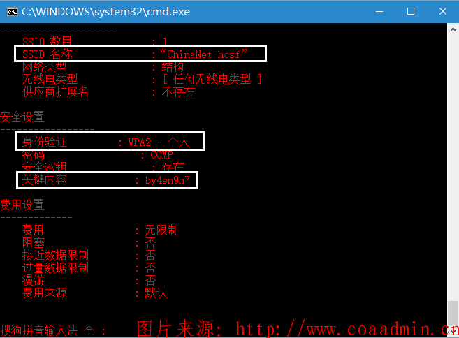The width and height of the screenshot is (459, 338).
Task: Close the cmd.exe window
Action: (x=443, y=11)
